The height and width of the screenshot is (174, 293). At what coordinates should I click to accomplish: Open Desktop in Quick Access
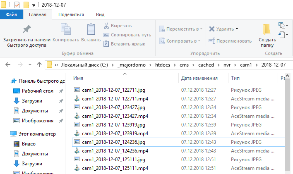[x=37, y=91]
